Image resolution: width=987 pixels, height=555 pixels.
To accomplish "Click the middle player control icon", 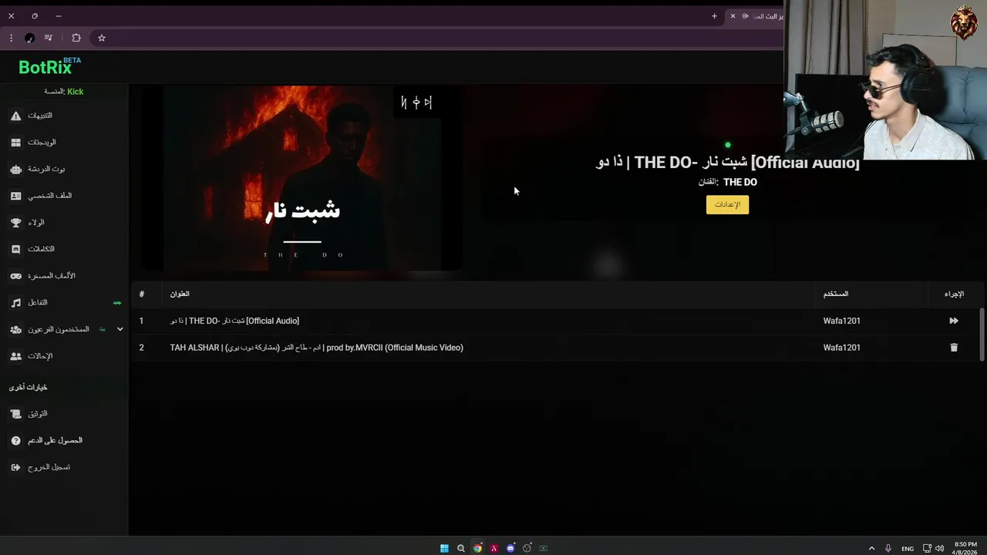I will point(416,103).
